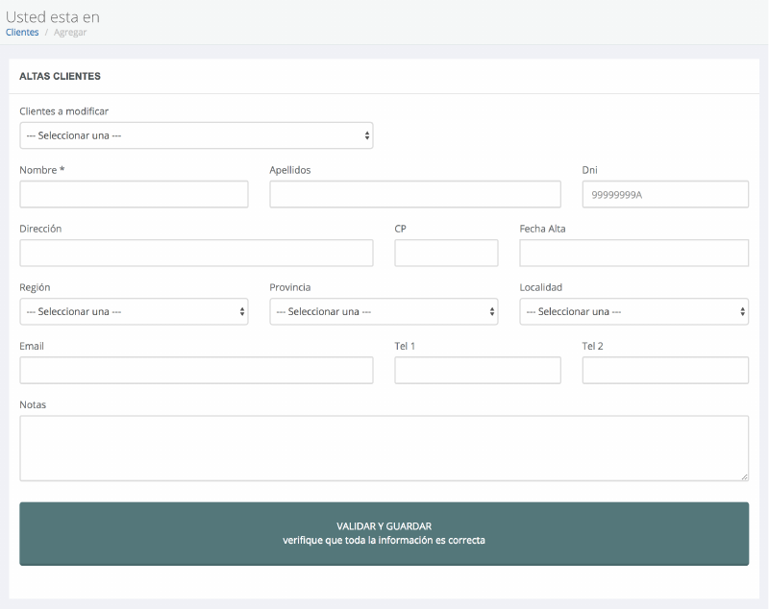Screen dimensions: 769x609
Task: Go to the Clientes breadcrumb link
Action: pos(22,33)
